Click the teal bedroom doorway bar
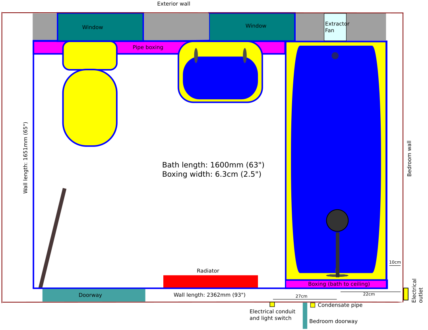 (305, 316)
